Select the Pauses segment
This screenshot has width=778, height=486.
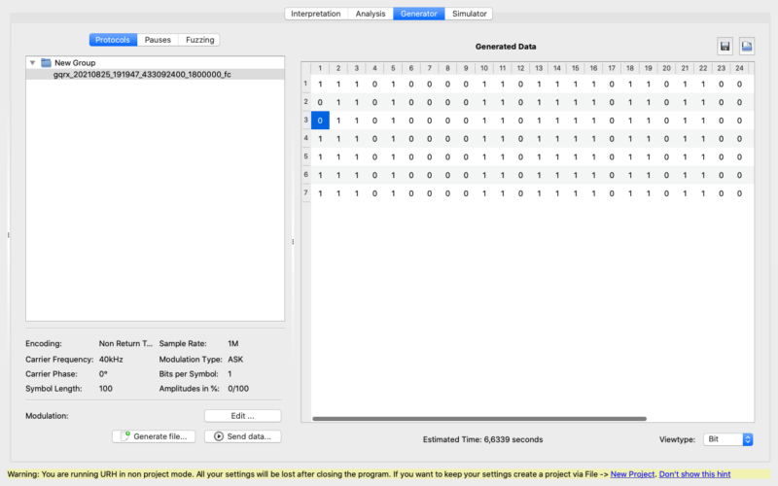[x=158, y=40]
